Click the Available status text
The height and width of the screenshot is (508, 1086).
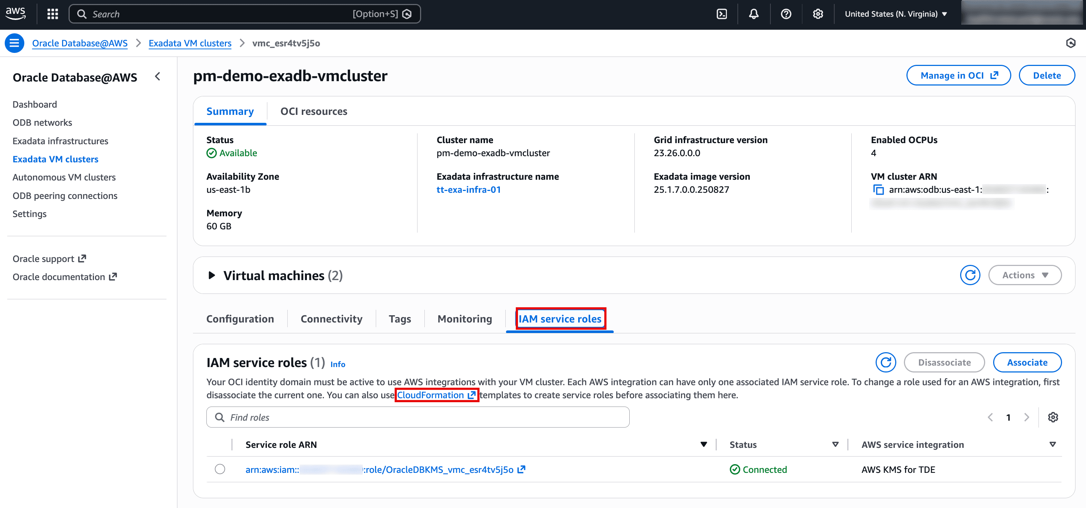pyautogui.click(x=238, y=153)
